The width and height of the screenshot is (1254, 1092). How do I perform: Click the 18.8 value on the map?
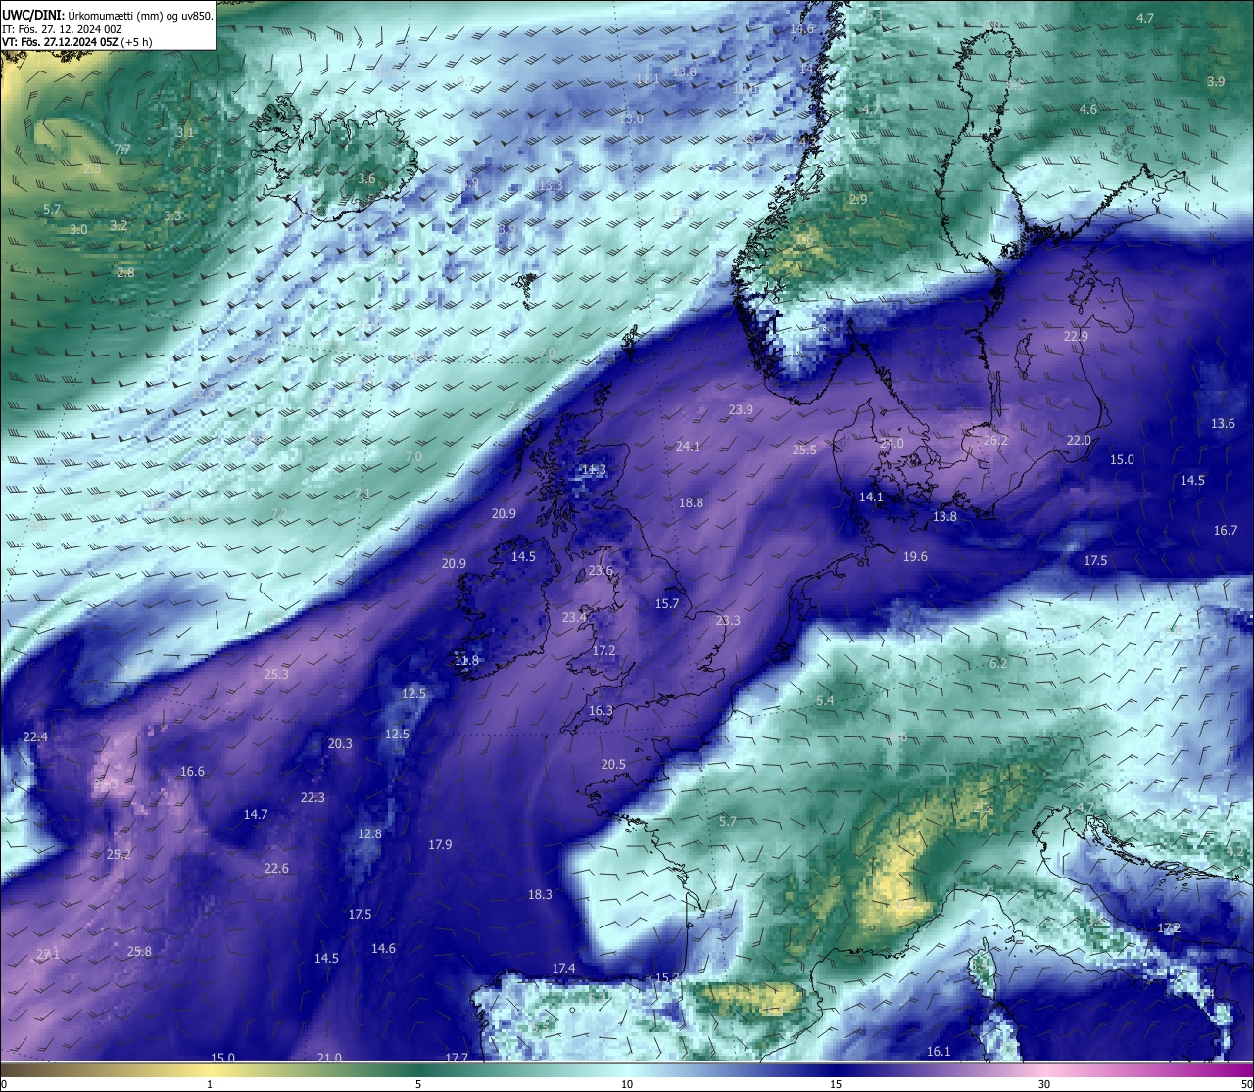[691, 503]
